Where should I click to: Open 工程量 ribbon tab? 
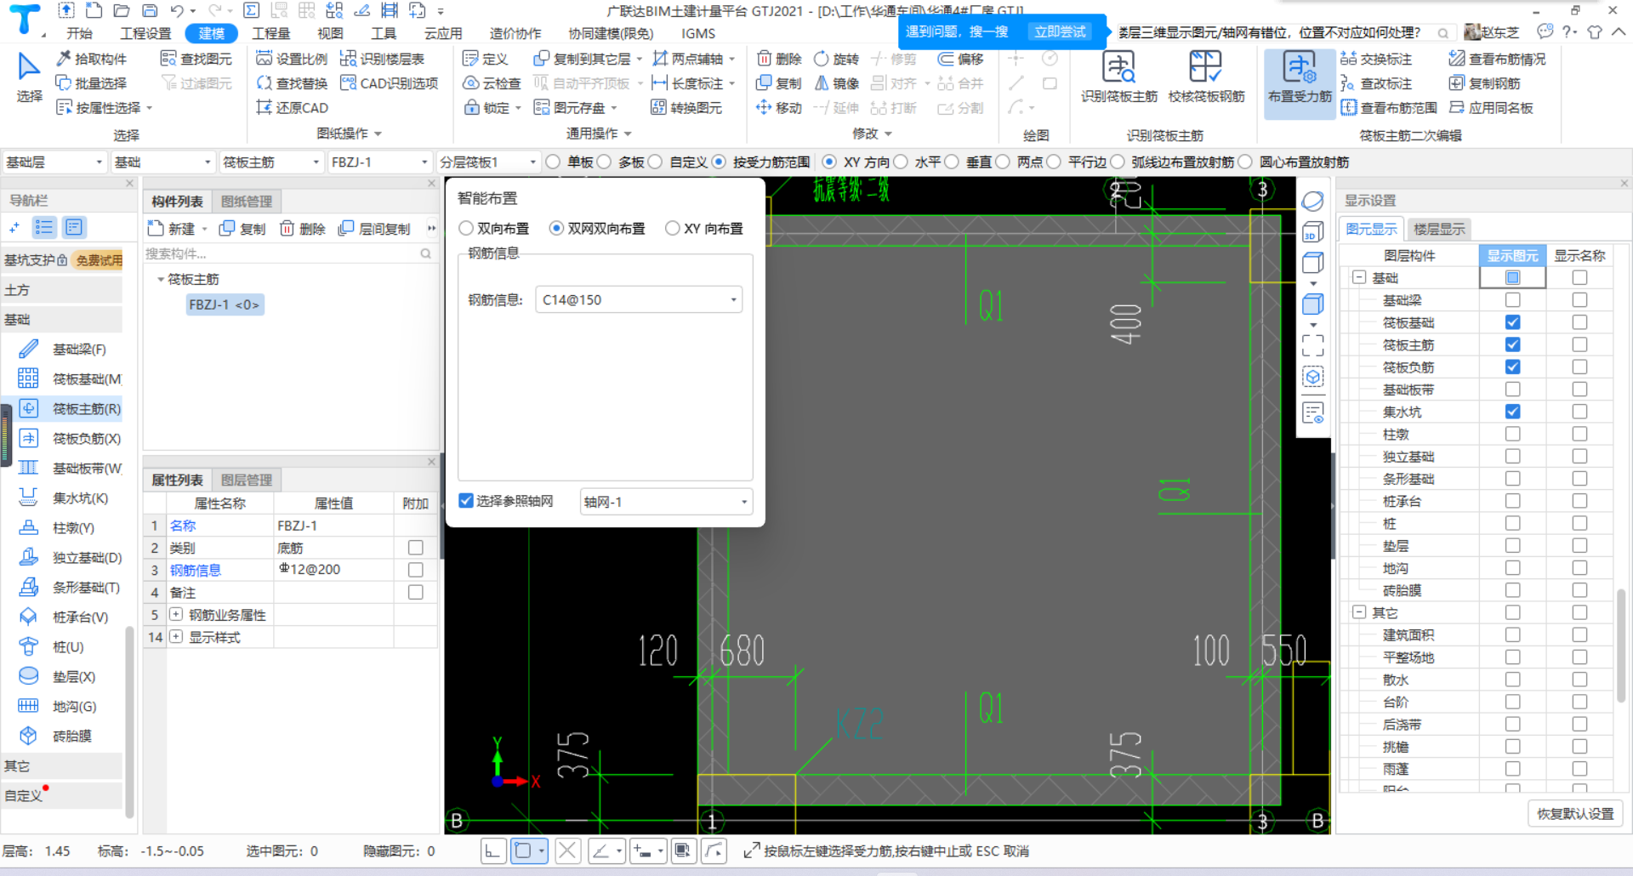pyautogui.click(x=271, y=33)
